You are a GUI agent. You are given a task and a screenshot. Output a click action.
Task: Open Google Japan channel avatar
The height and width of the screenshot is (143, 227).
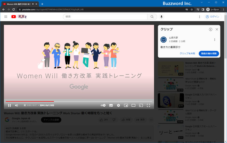coord(7,120)
